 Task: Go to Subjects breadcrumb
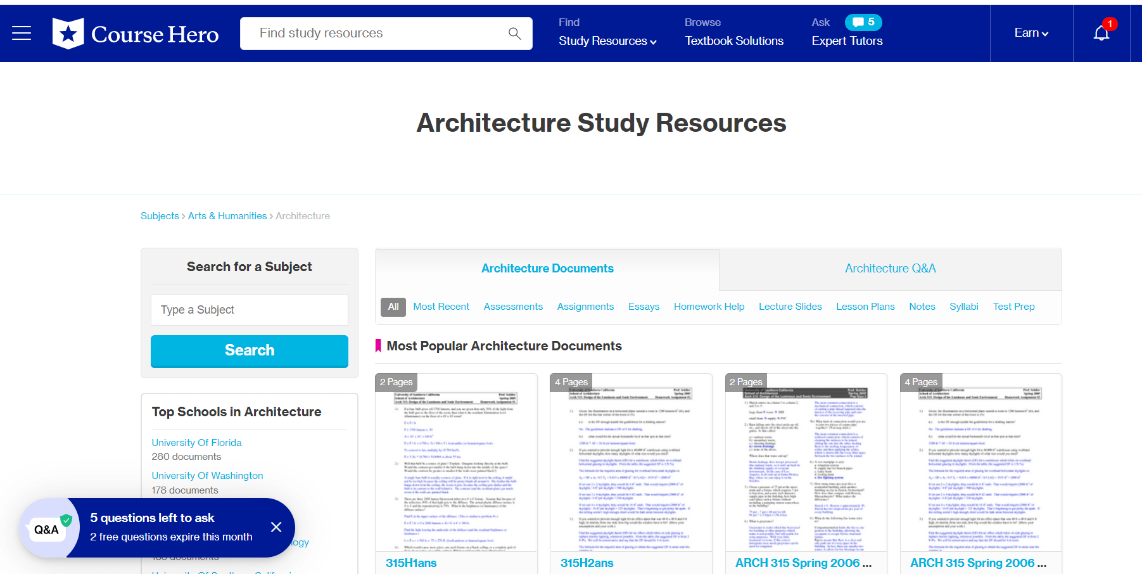click(x=160, y=216)
